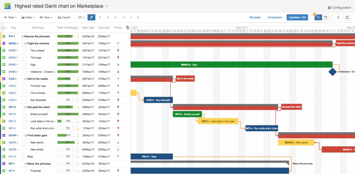355x174 pixels.
Task: Click the purple epic icon for MINIO-4
Action: 4,43
